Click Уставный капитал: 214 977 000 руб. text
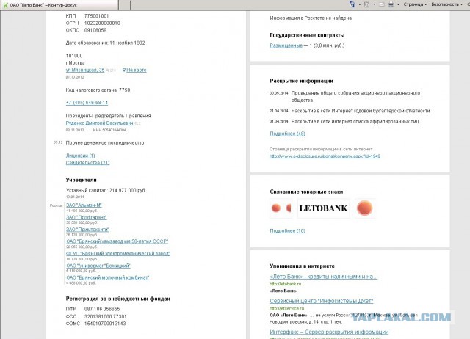This screenshot has width=470, height=339. [106, 190]
